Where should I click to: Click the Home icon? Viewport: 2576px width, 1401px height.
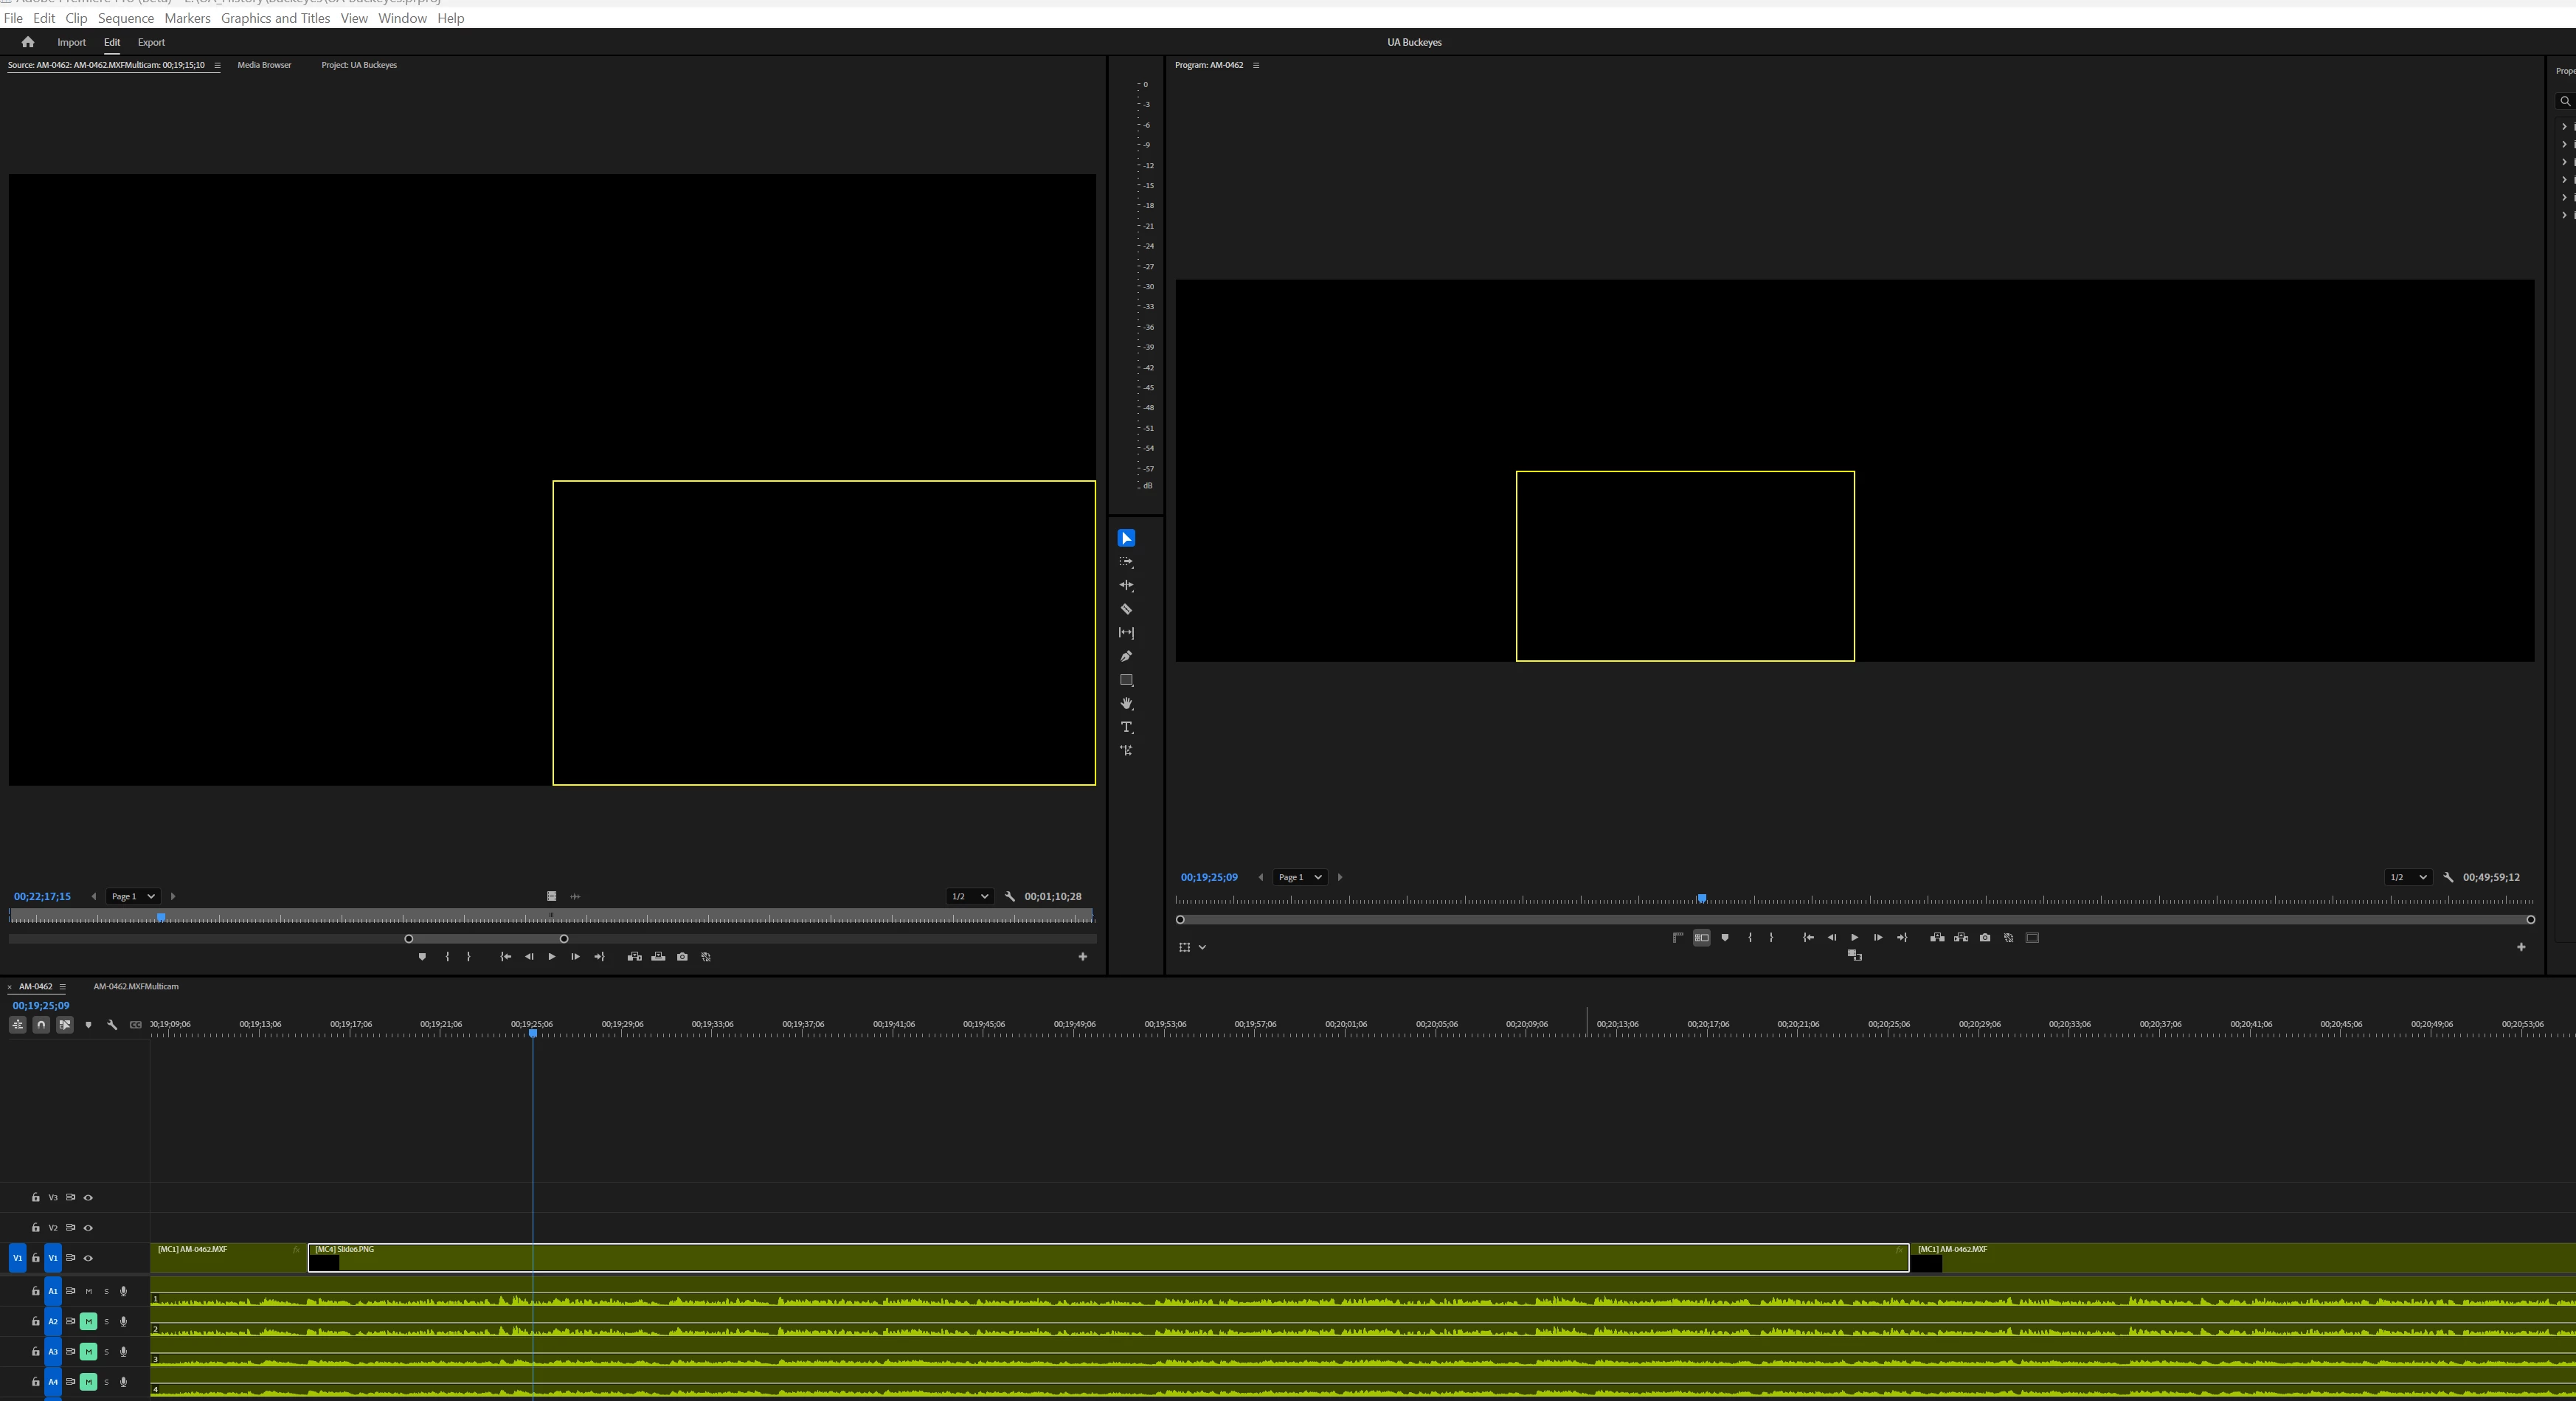[x=28, y=42]
